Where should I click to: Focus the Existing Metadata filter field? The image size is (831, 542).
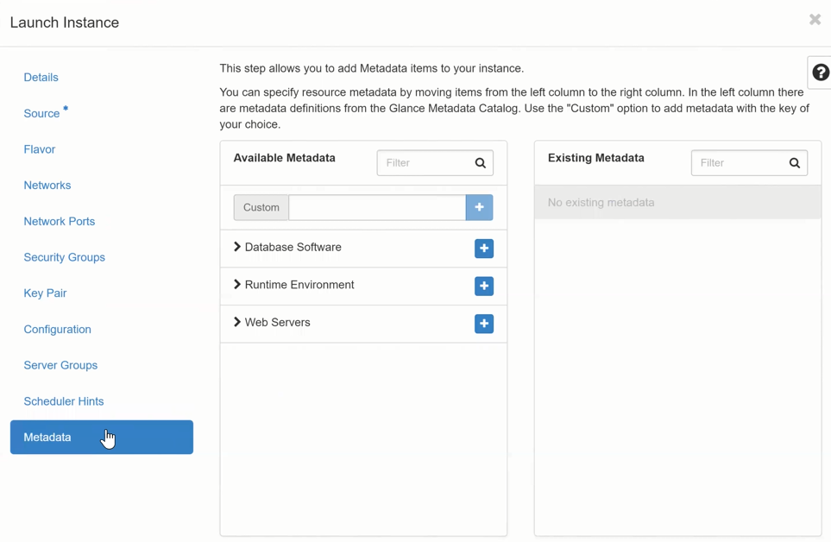point(739,163)
